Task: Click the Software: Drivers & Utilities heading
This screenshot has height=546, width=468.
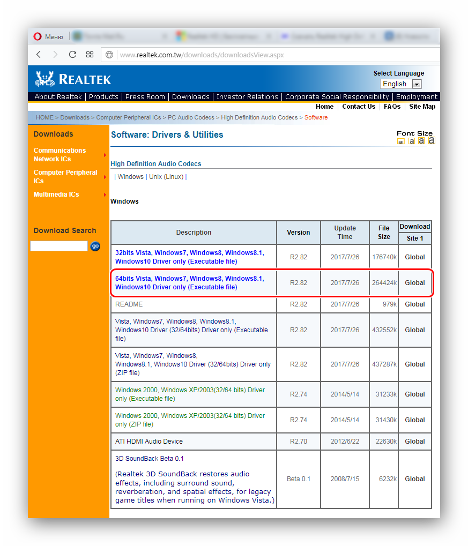Action: [167, 135]
